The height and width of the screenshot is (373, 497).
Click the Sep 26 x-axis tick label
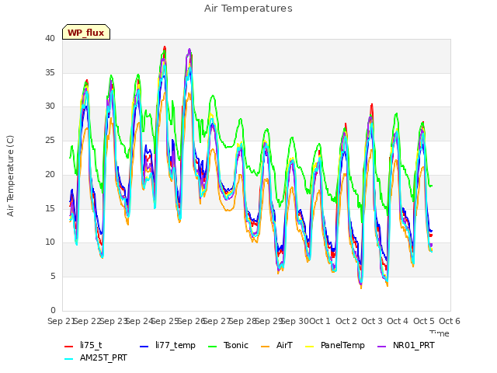click(x=191, y=321)
